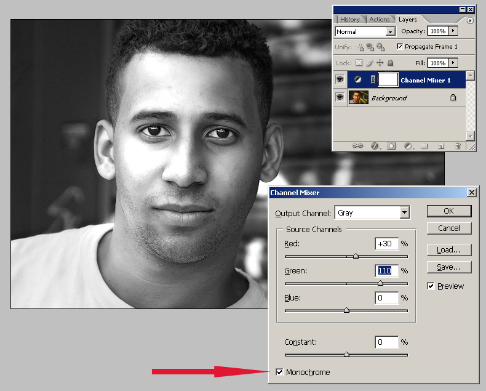Click Unify layer visibility icon
Screen dimensions: 486x391
pyautogui.click(x=370, y=47)
